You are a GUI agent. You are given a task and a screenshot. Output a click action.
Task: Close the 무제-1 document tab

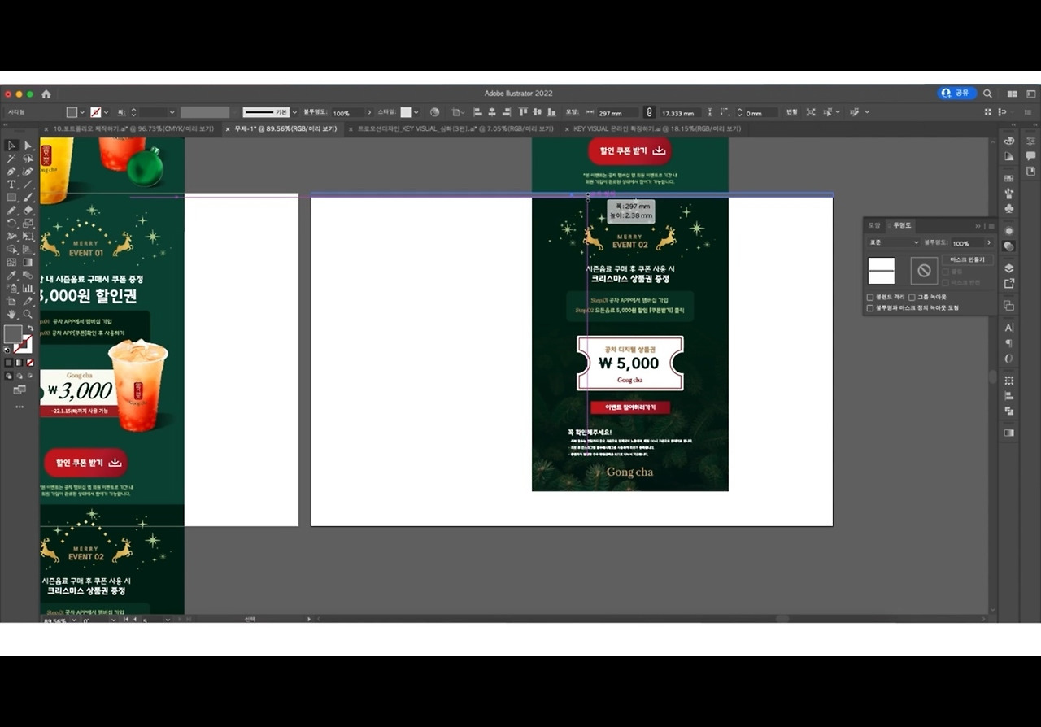pos(228,129)
